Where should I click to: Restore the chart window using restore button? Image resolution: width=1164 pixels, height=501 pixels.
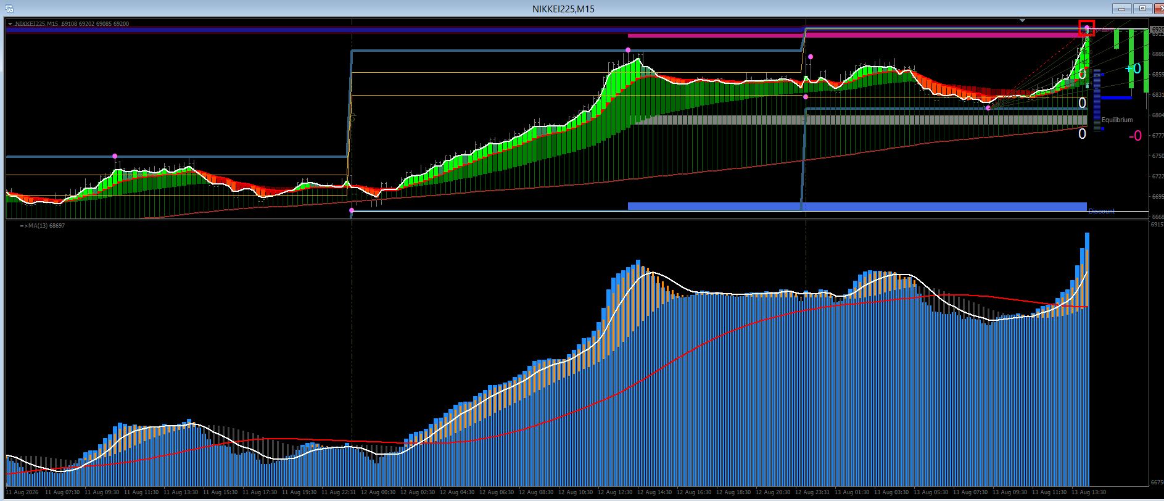point(1143,9)
